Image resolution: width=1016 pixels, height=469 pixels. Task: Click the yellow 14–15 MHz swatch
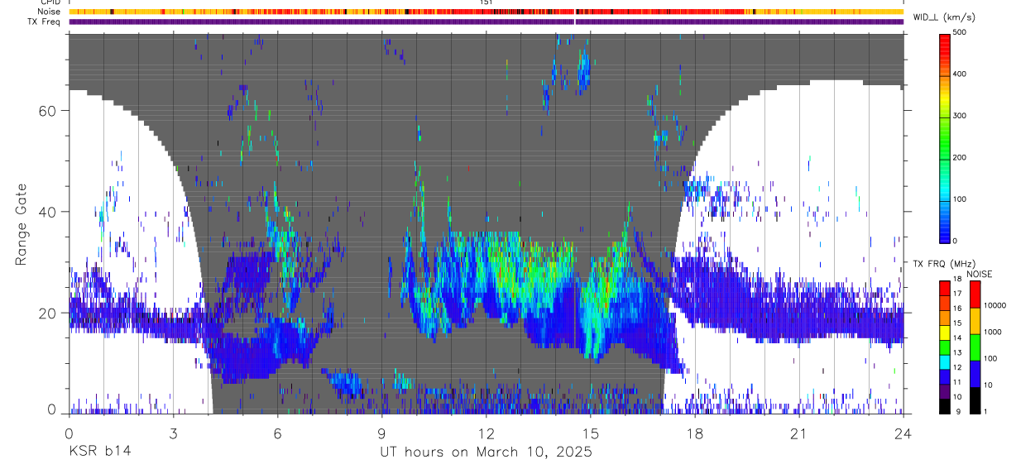point(944,332)
